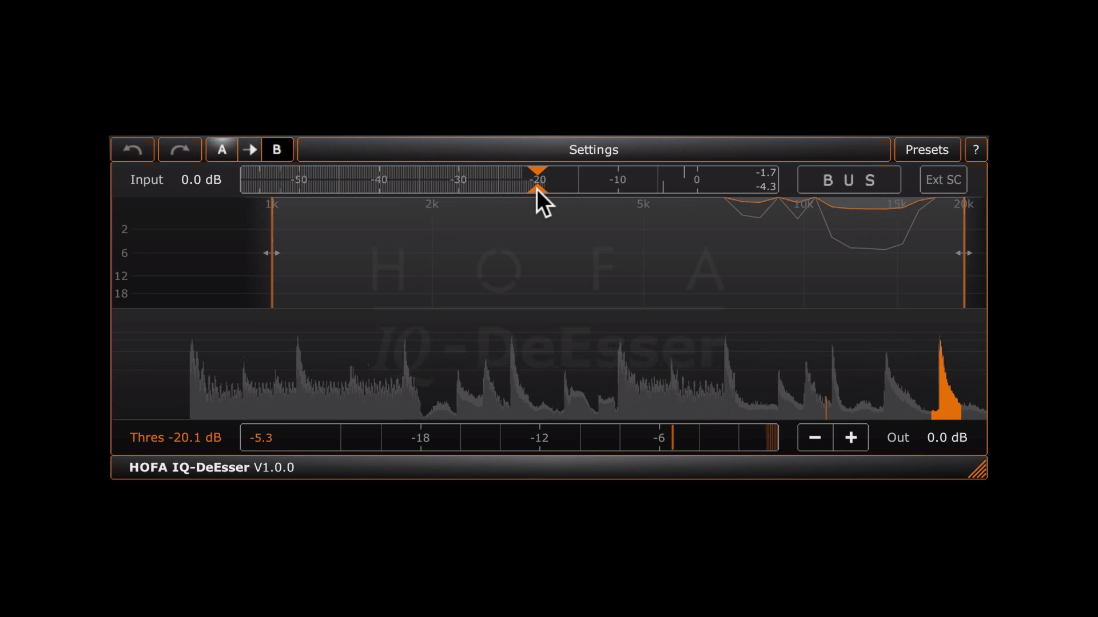Click the left frequency range handle arrows
Image resolution: width=1098 pixels, height=617 pixels.
(x=272, y=253)
